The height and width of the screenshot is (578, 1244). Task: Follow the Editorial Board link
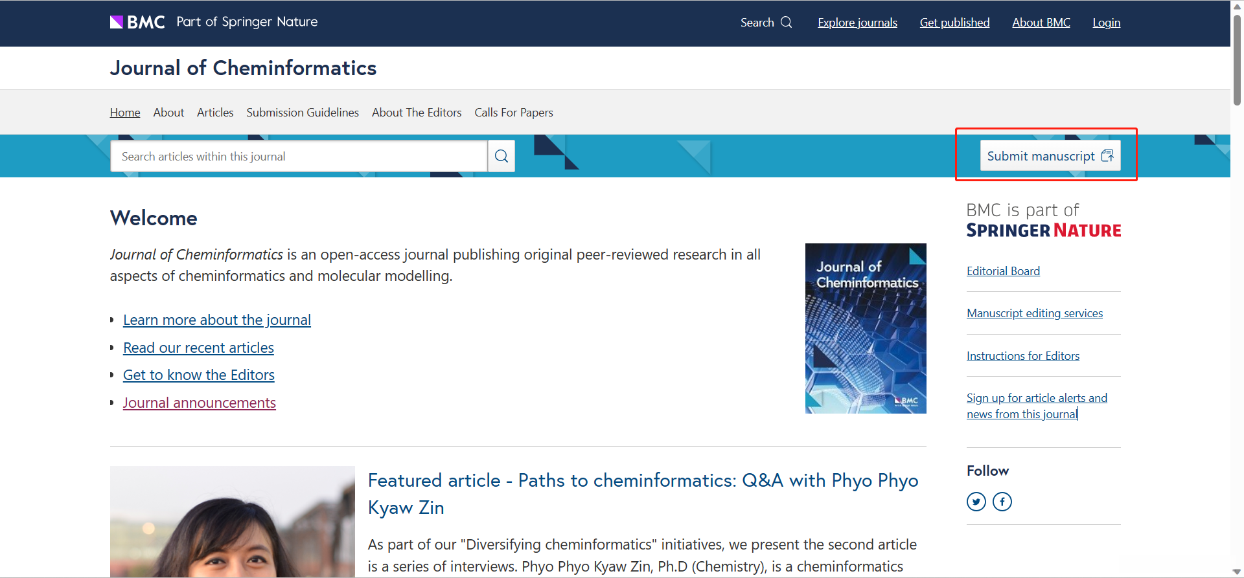(1003, 271)
